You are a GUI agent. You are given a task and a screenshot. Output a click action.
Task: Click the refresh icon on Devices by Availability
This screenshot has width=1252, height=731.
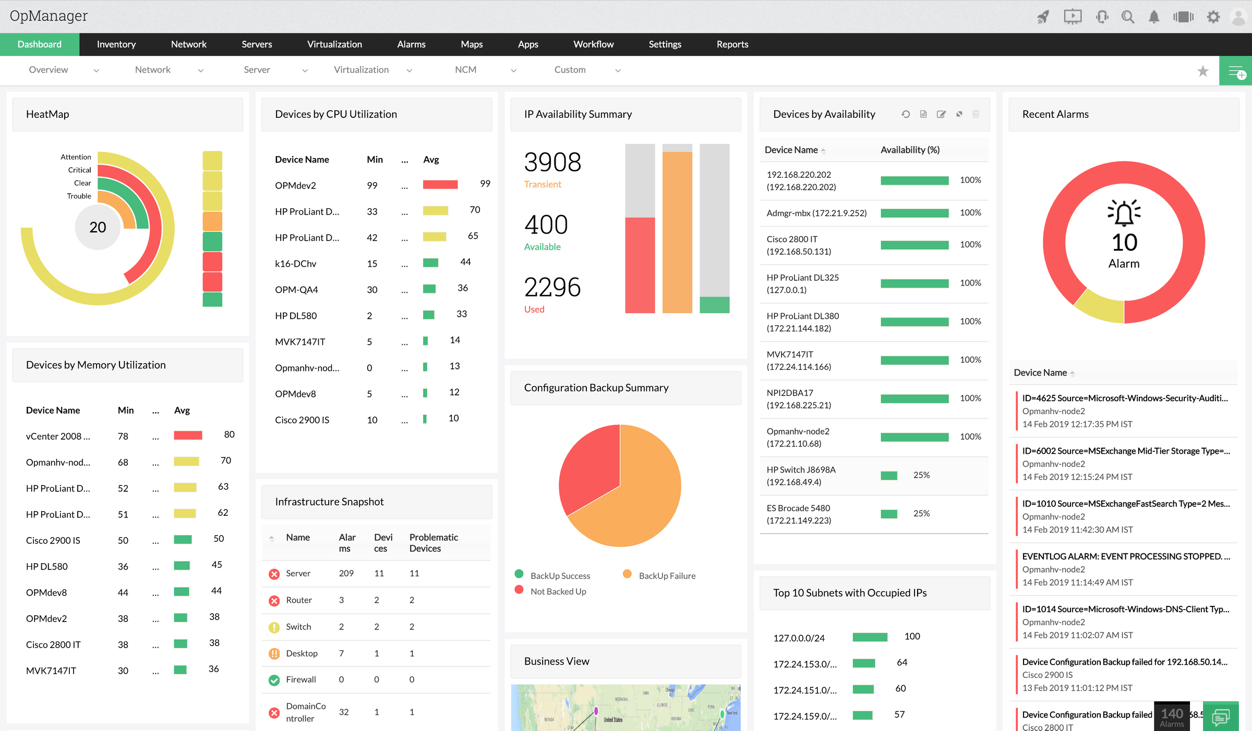pyautogui.click(x=905, y=114)
